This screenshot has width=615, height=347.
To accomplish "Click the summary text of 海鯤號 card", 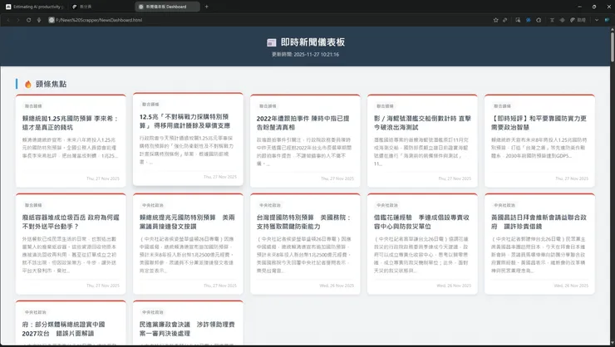I will [x=422, y=152].
